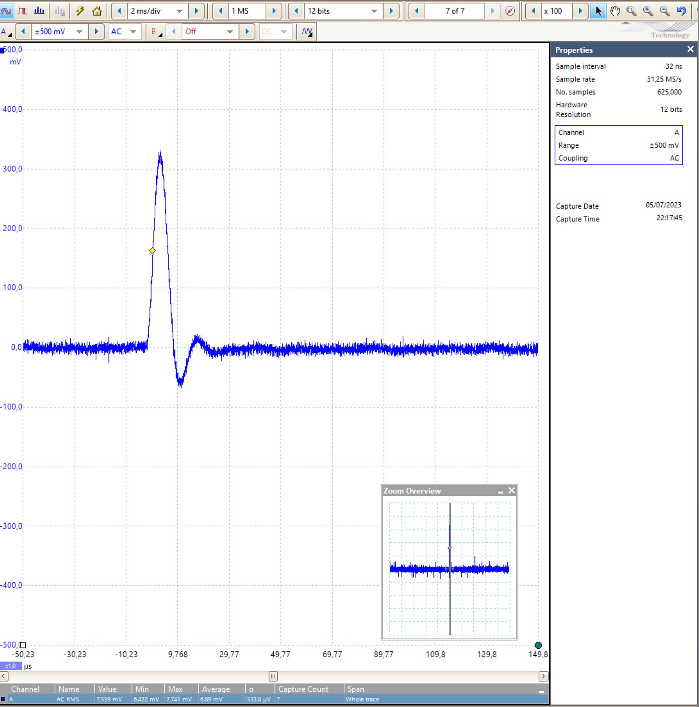This screenshot has width=699, height=707.
Task: Click the horizontal scrollbar thumb
Action: (x=273, y=676)
